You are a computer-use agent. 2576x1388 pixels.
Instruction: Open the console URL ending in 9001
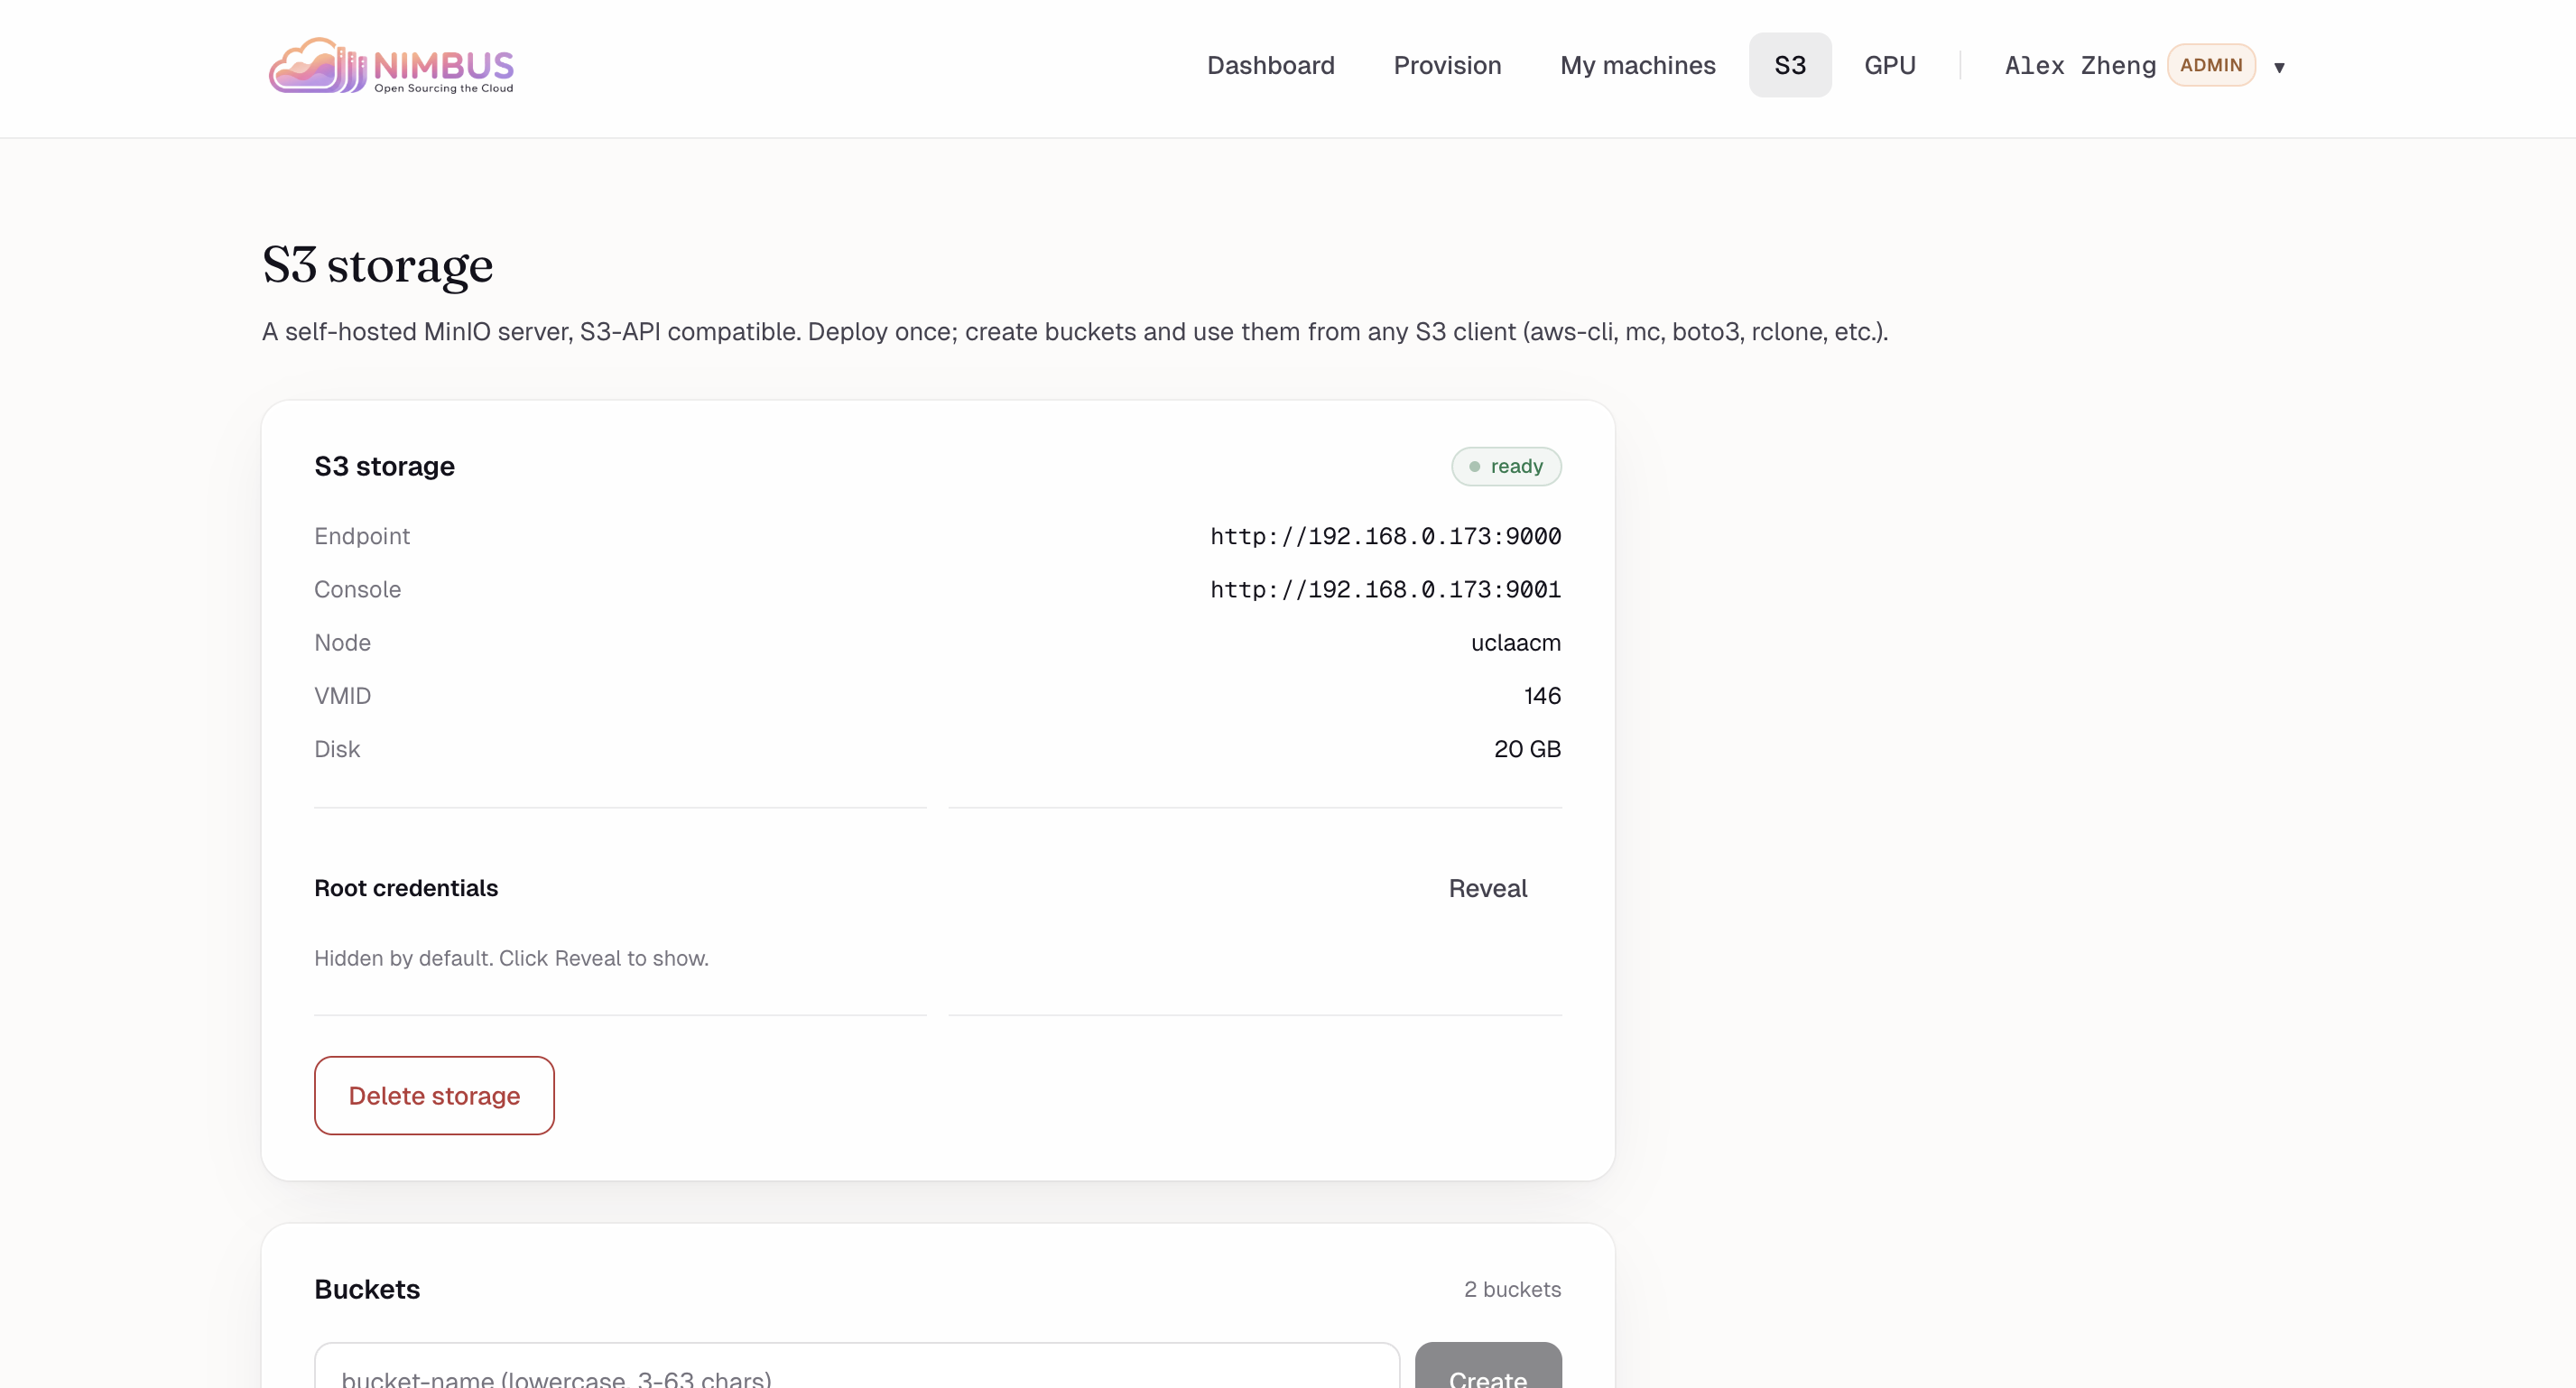1385,589
